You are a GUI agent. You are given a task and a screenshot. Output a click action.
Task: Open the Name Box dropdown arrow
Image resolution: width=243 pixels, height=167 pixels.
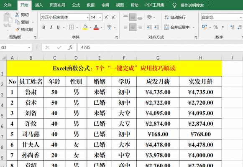[29, 48]
